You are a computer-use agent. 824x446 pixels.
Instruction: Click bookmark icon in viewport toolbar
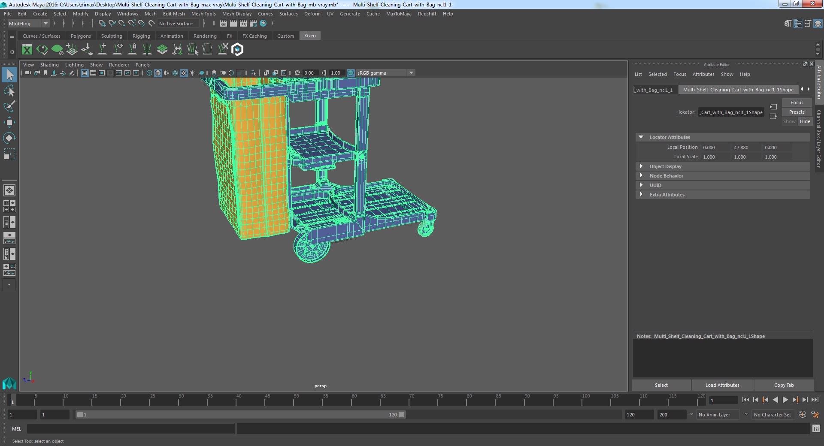coord(45,73)
